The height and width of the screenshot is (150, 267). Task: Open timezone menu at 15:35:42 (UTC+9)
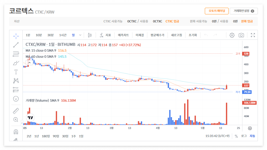click(218, 136)
